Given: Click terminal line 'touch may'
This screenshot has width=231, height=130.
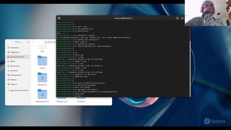Looking at the screenshot, I should [x=79, y=55].
